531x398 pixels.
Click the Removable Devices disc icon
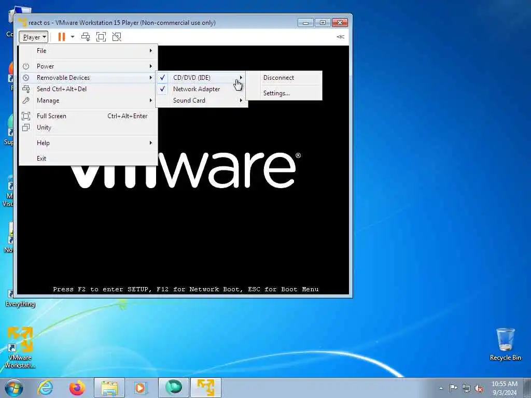click(x=26, y=78)
